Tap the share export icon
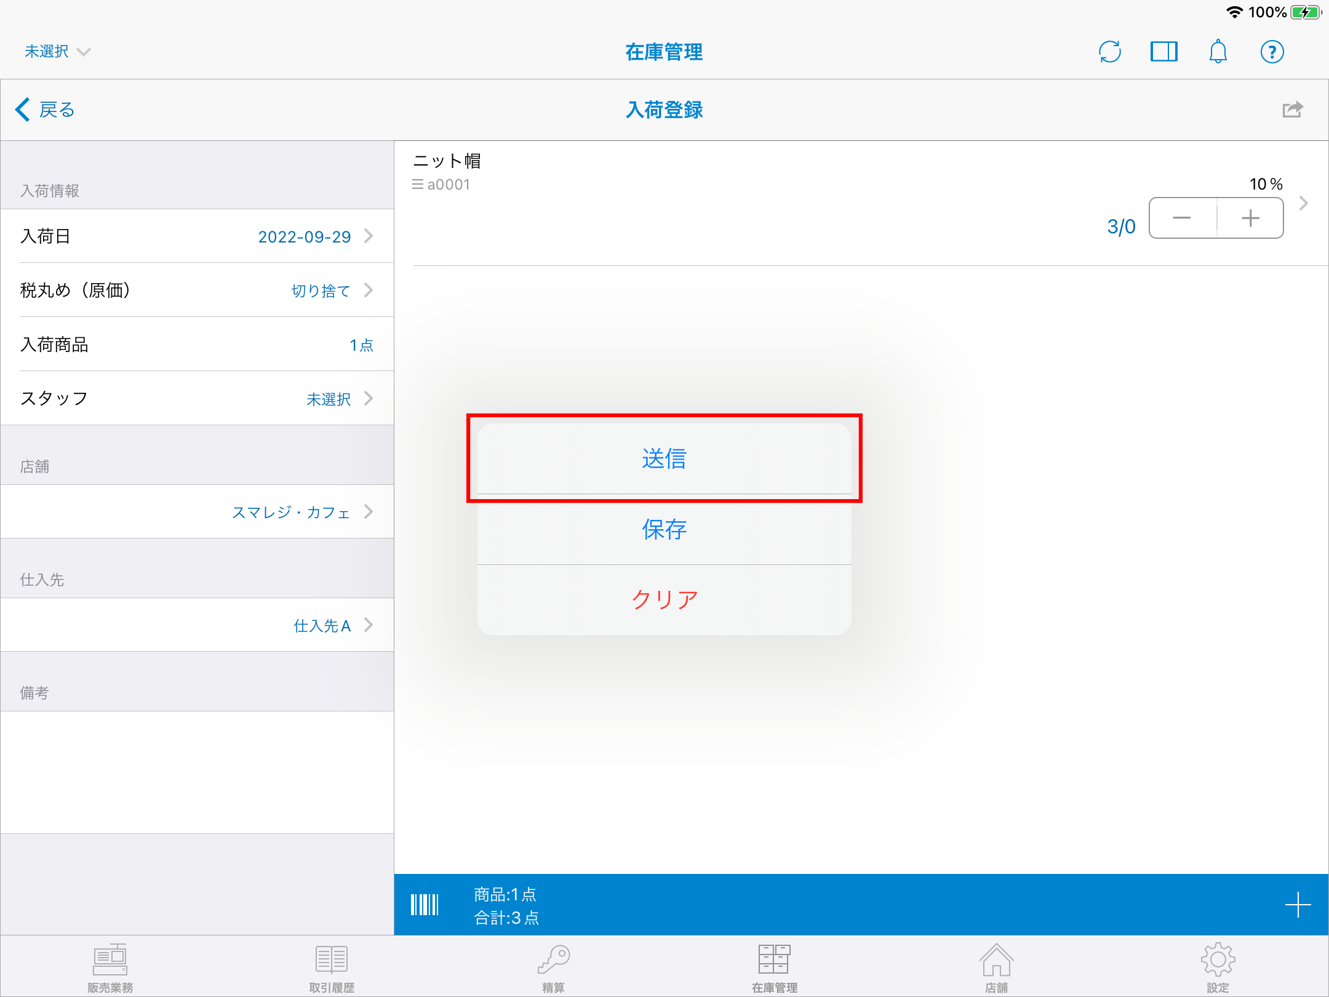Image resolution: width=1329 pixels, height=997 pixels. coord(1293,110)
